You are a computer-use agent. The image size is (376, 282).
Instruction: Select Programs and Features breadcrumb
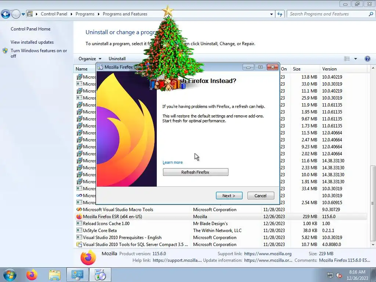coord(125,14)
